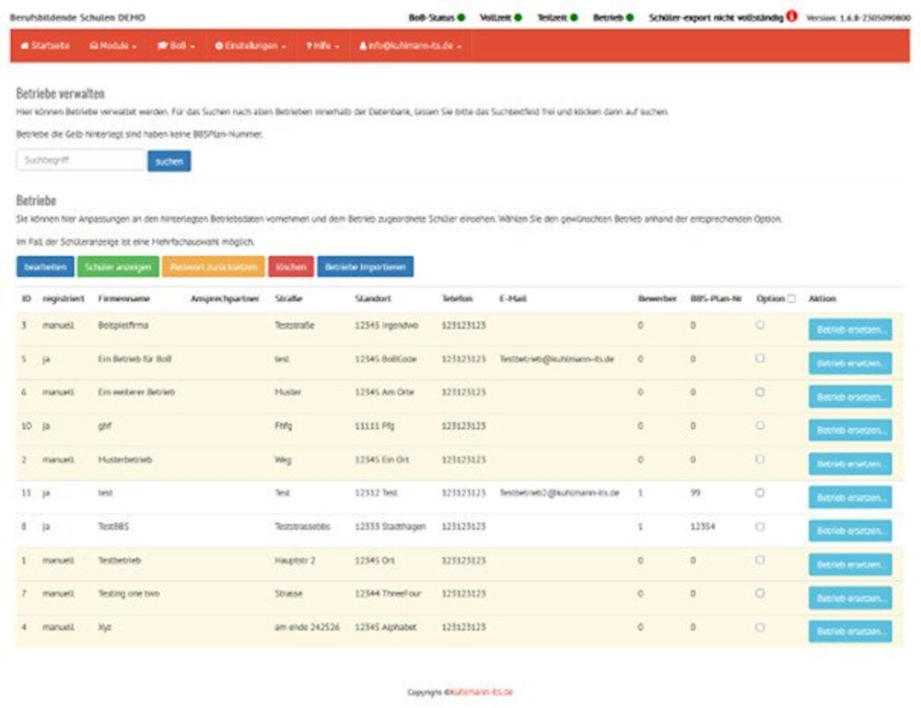Screen dimensions: 921x708
Task: Click the red löschen button
Action: [x=291, y=267]
